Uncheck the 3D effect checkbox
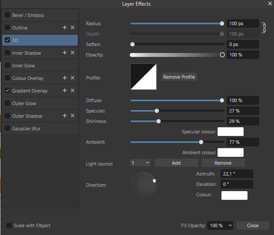The width and height of the screenshot is (274, 235). 7,40
